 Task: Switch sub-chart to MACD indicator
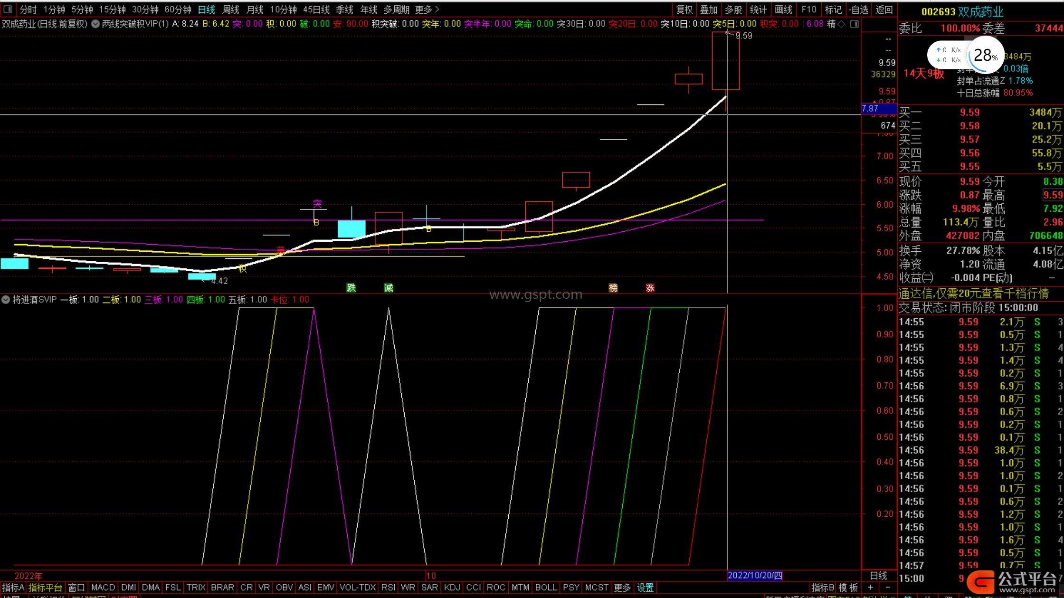click(x=103, y=588)
